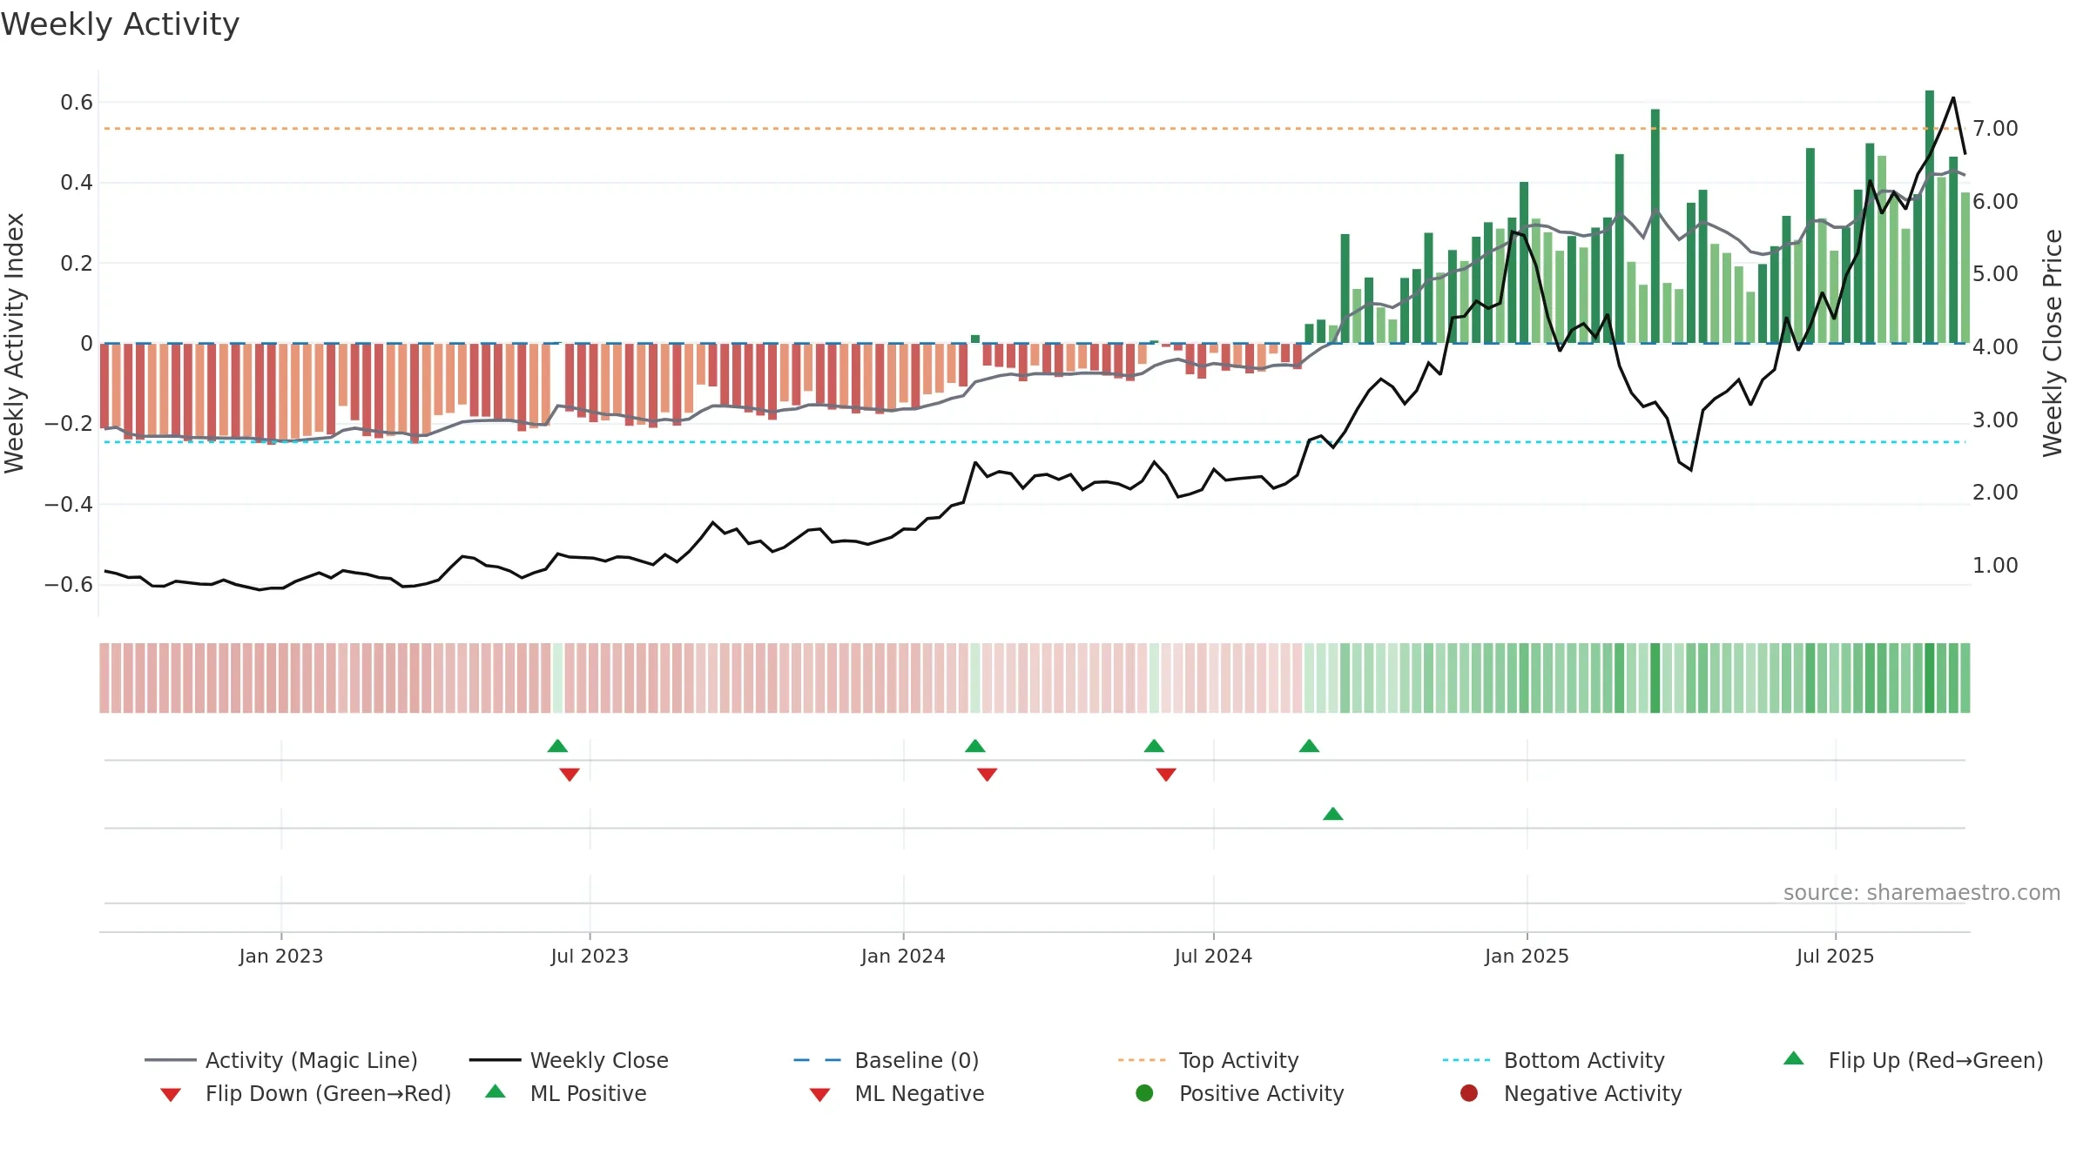Screen dimensions: 2090x1175
Task: Toggle the Top Activity legend entry
Action: [1209, 1060]
